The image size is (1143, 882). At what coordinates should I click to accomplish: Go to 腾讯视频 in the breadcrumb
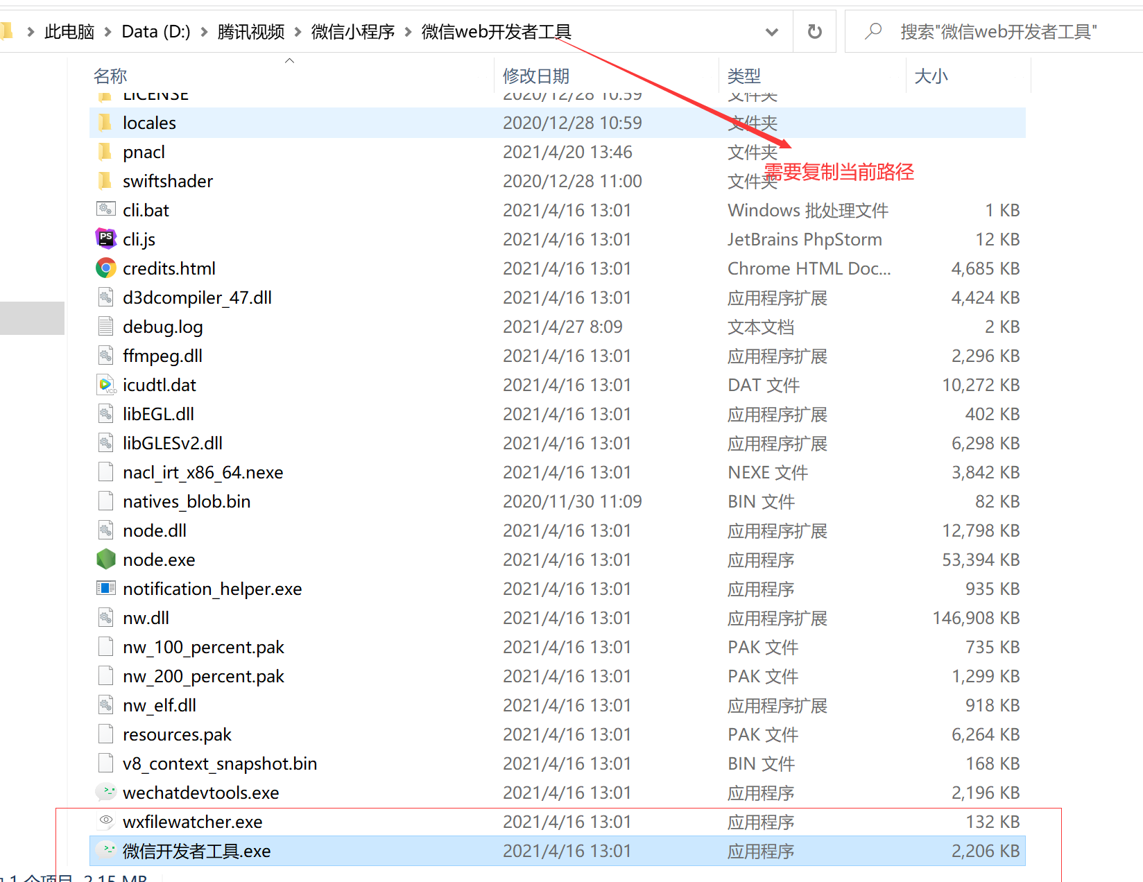(x=251, y=32)
